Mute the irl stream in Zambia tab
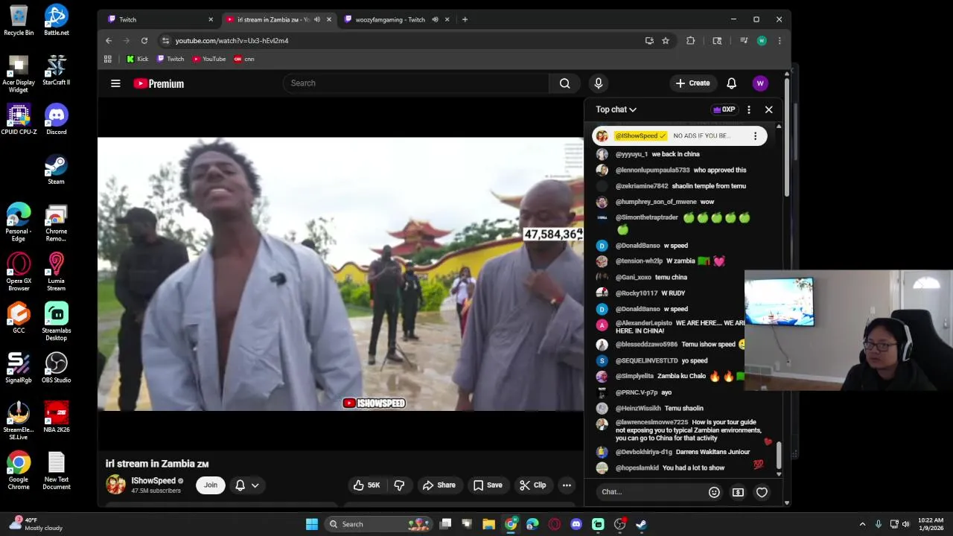The image size is (953, 536). click(x=316, y=19)
